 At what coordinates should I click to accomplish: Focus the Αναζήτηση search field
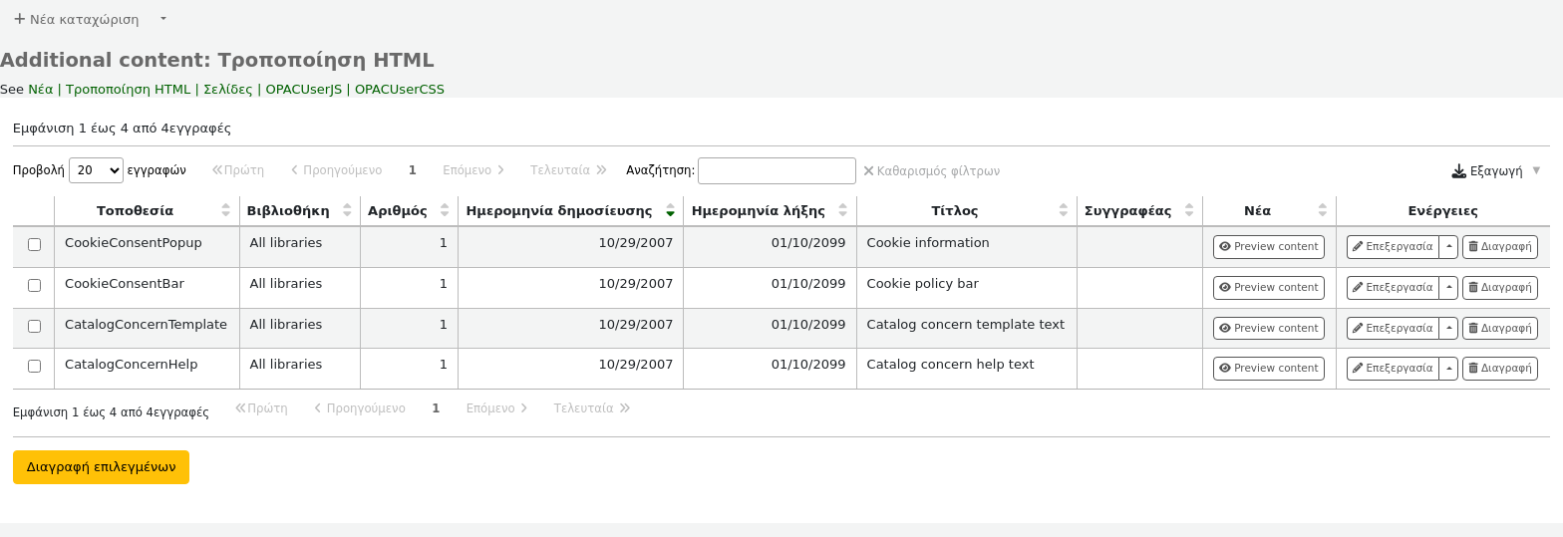[777, 171]
